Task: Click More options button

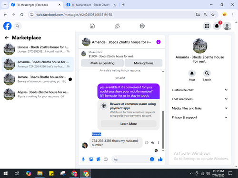Action: (x=143, y=63)
